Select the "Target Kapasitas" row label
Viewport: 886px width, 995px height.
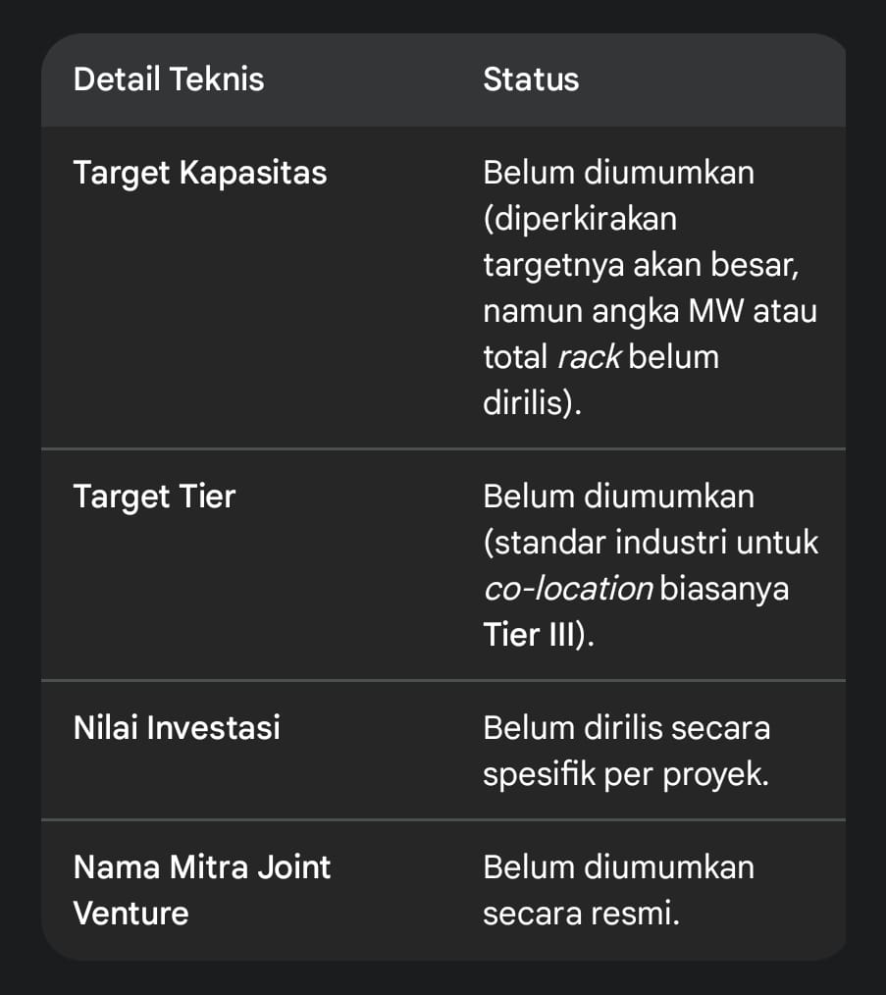click(200, 173)
